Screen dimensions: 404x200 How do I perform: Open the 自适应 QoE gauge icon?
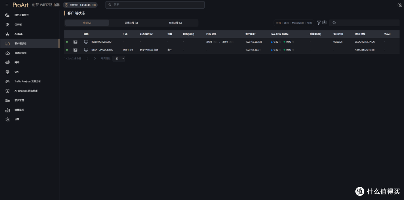7,53
